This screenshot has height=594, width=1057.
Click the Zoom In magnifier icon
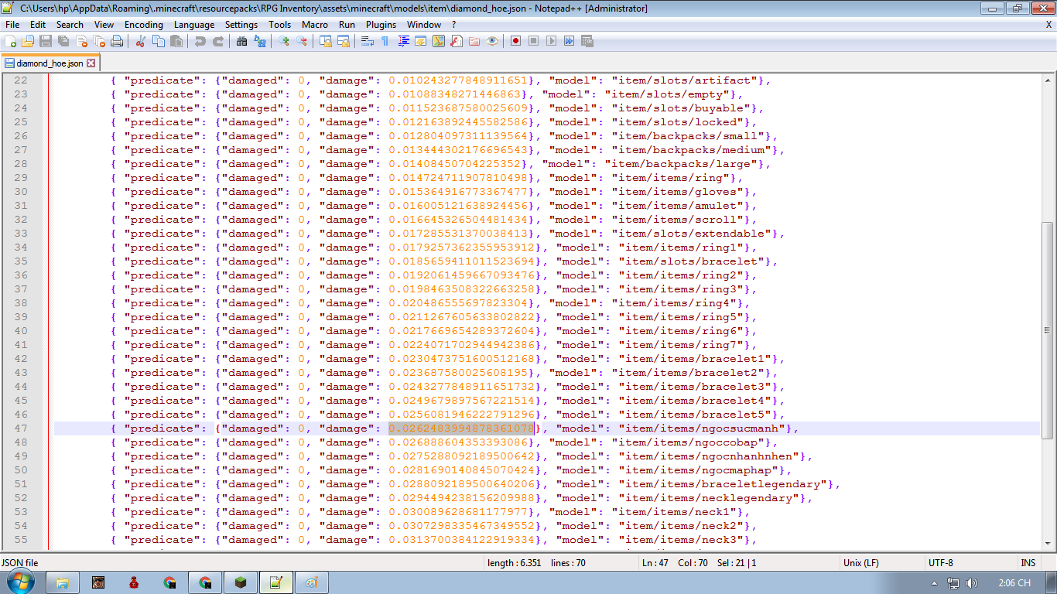coord(284,41)
